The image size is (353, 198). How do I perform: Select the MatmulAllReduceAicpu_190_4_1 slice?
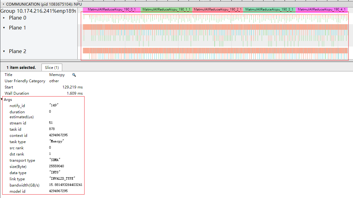coord(322,10)
